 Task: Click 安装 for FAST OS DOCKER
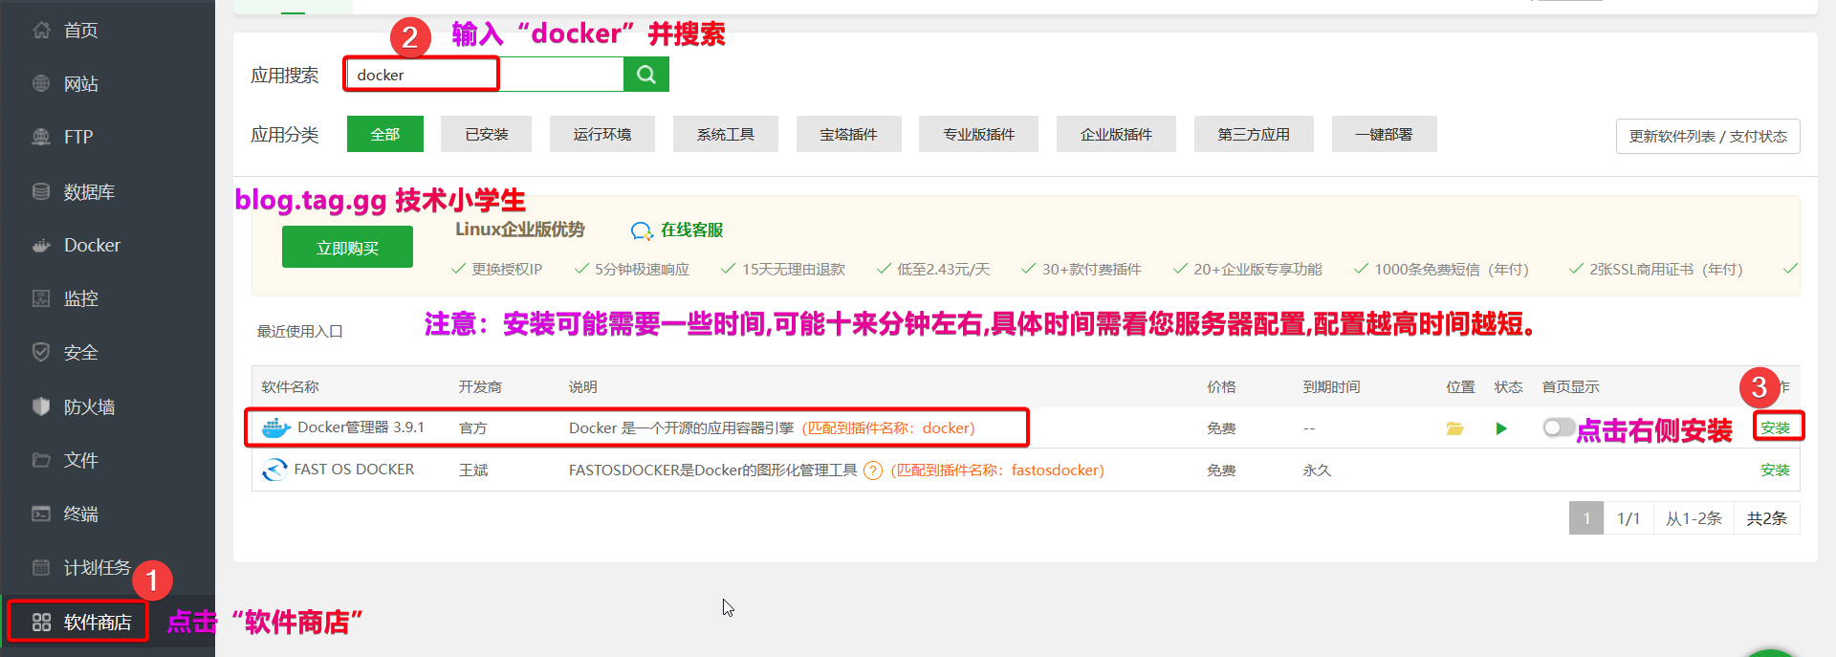(x=1775, y=471)
